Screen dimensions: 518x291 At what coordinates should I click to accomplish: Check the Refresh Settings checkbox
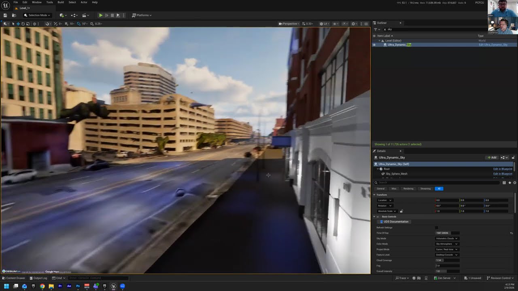[436, 228]
